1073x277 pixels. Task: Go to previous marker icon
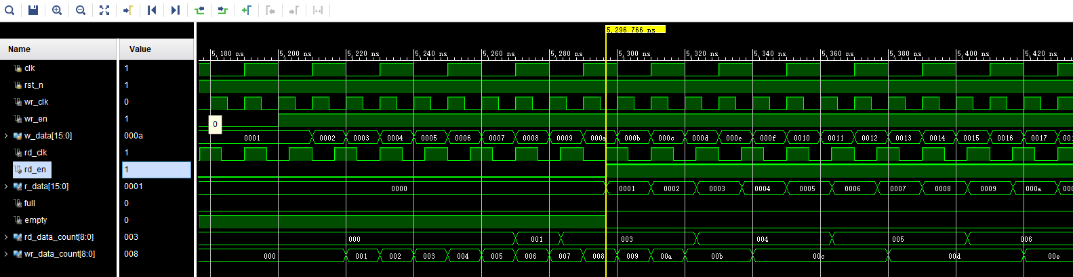(270, 10)
